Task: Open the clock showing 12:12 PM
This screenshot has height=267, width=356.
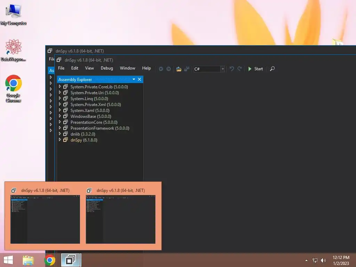Action: (341, 260)
